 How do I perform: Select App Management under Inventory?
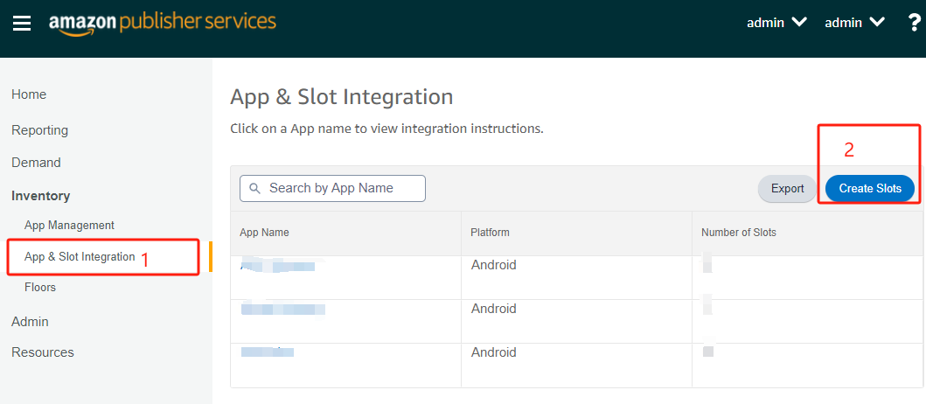[x=69, y=226]
